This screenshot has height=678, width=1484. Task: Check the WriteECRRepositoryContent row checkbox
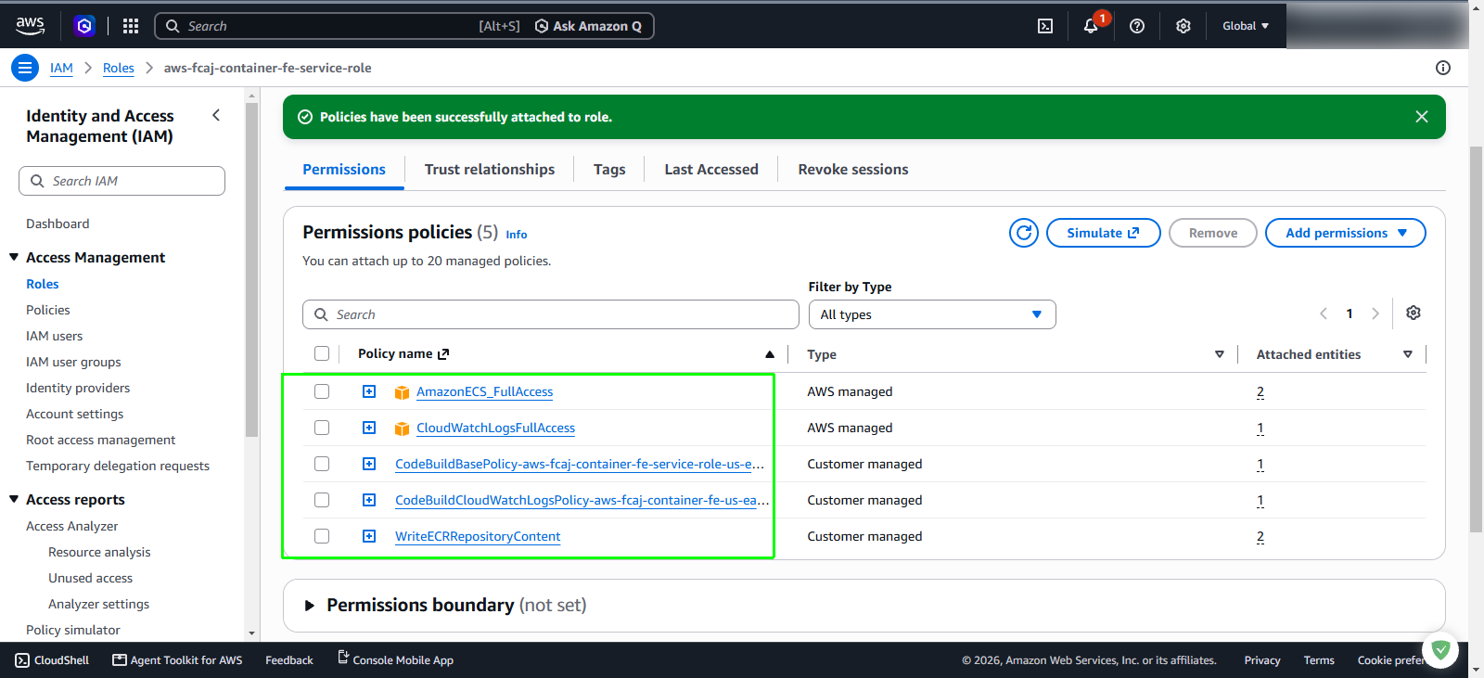pyautogui.click(x=322, y=536)
